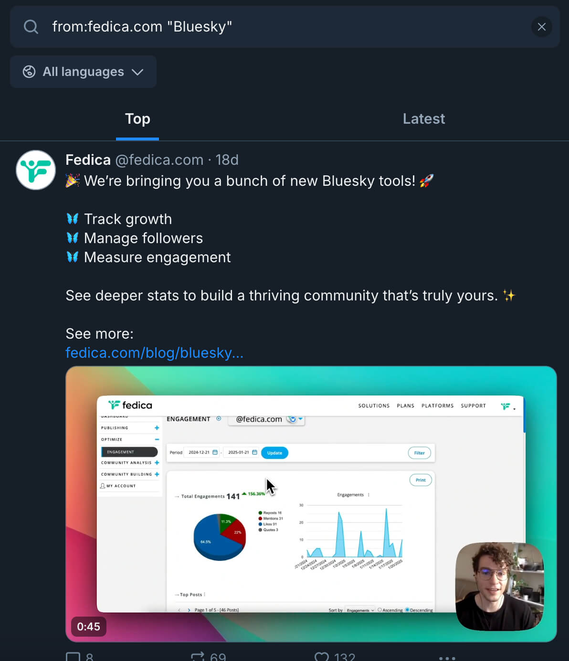This screenshot has height=661, width=569.
Task: Clear the search query with the X
Action: point(541,27)
